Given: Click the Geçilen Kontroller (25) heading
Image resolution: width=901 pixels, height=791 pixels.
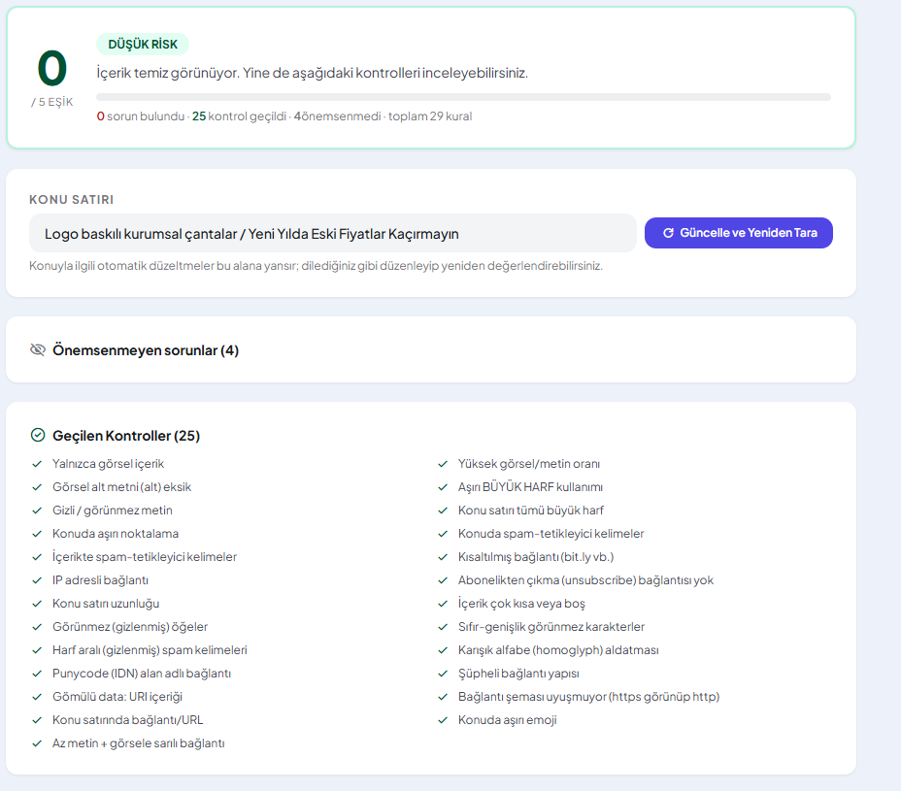Looking at the screenshot, I should [126, 436].
